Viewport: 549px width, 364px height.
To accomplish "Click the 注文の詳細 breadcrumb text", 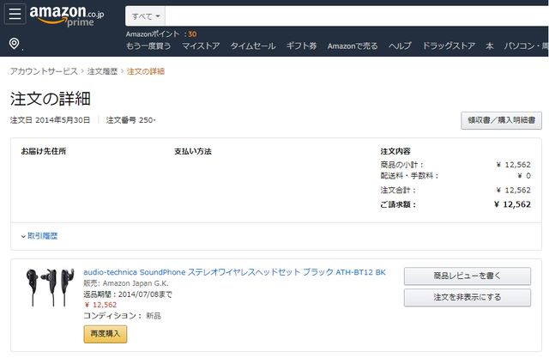I will pos(146,71).
